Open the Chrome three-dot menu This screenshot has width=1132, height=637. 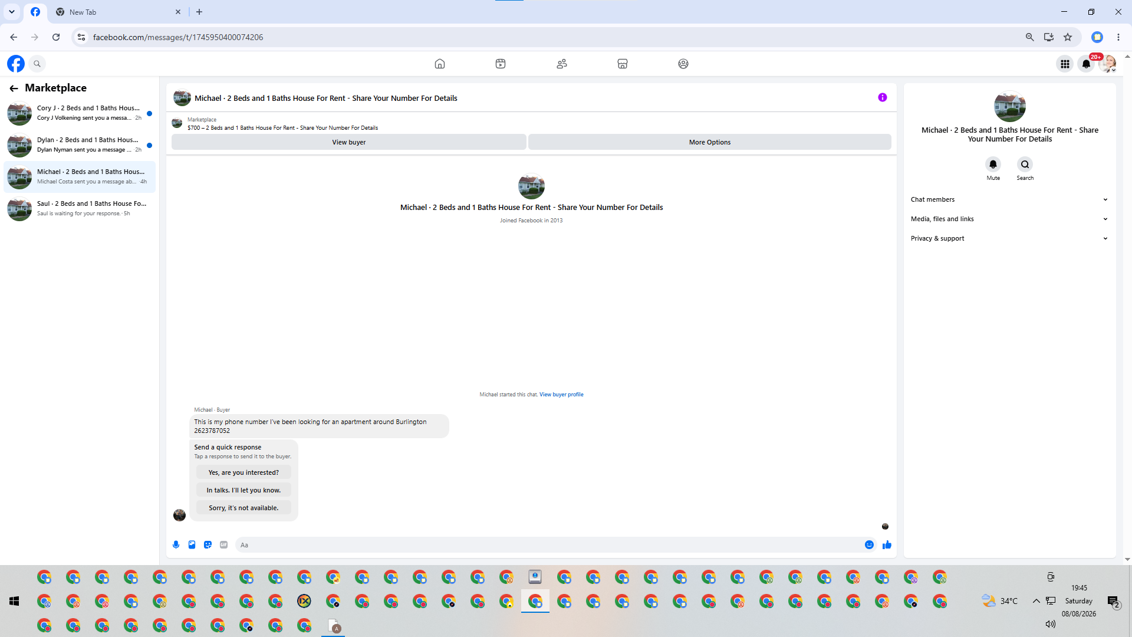click(1118, 37)
